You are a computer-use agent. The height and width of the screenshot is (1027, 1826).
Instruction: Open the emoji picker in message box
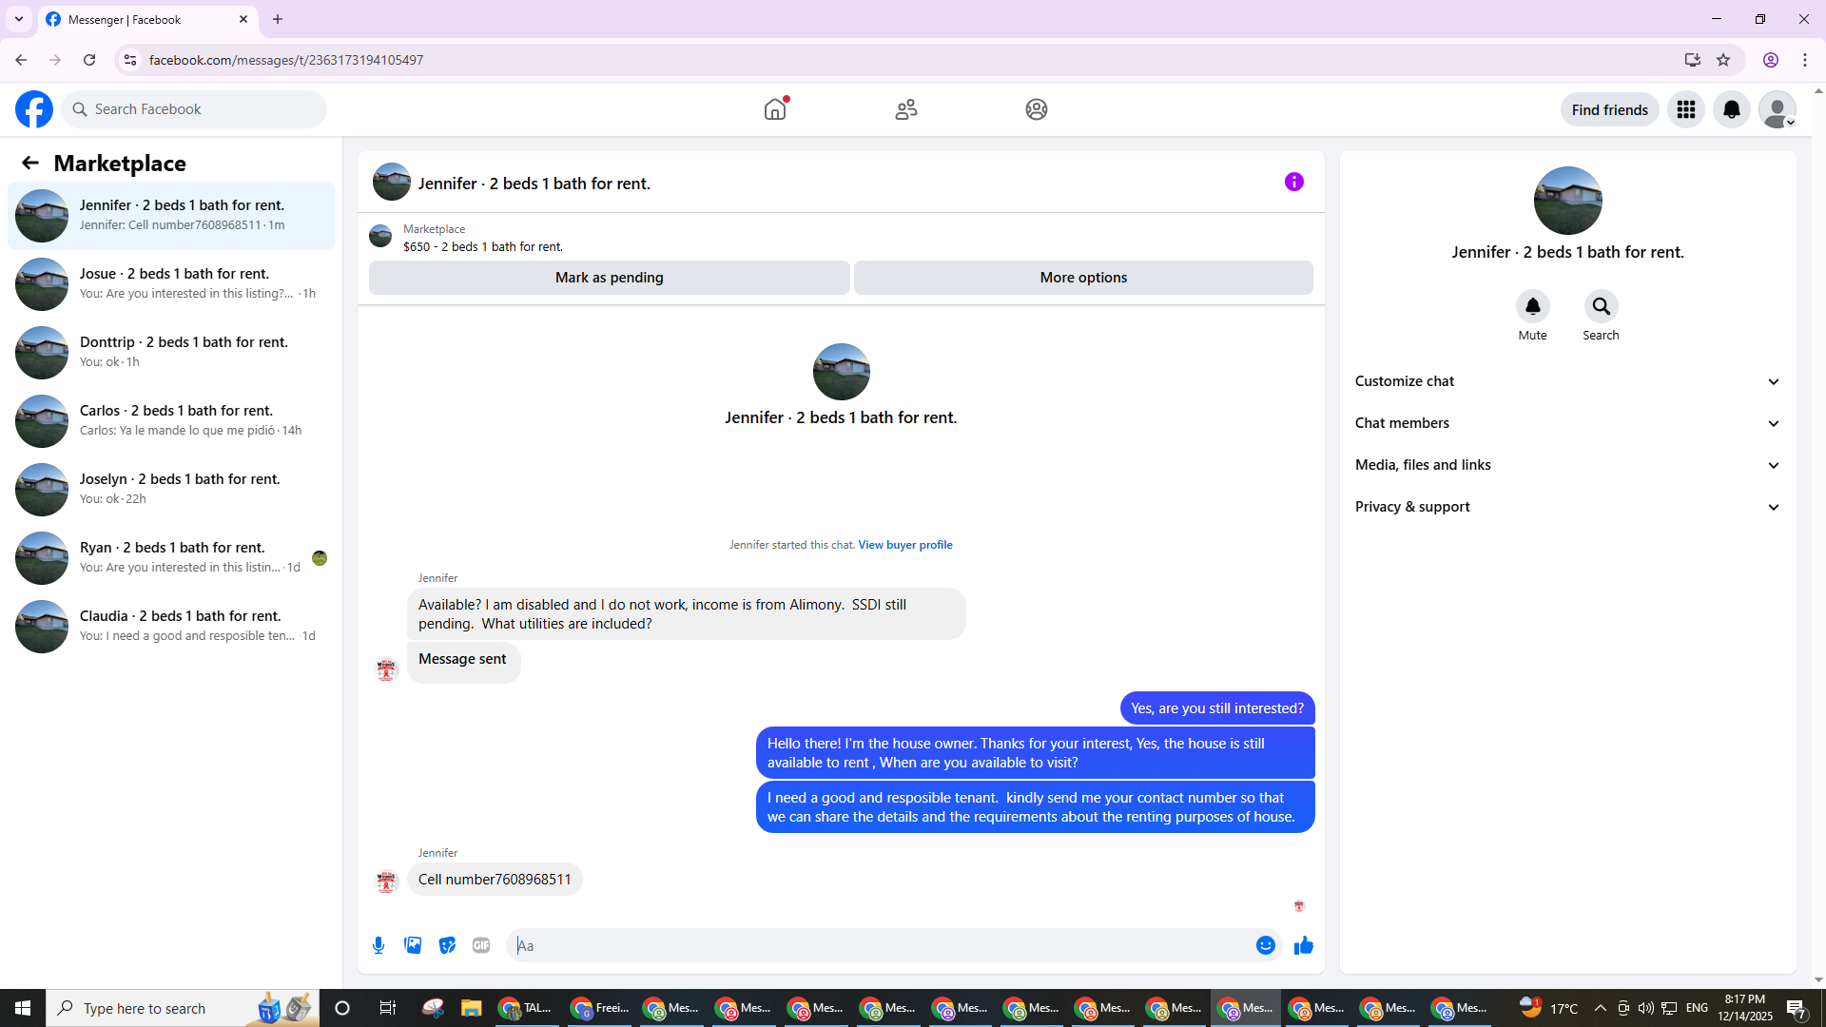pos(1265,945)
